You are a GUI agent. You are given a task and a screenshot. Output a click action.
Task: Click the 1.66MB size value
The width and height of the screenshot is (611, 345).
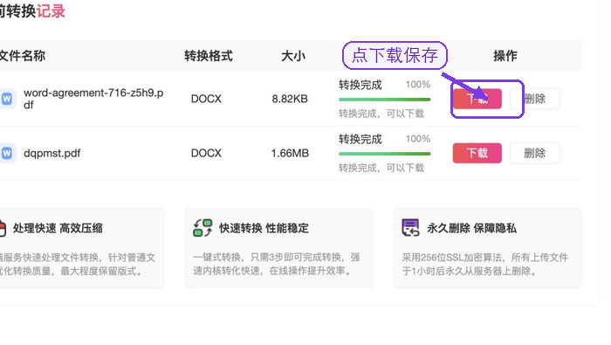click(290, 153)
